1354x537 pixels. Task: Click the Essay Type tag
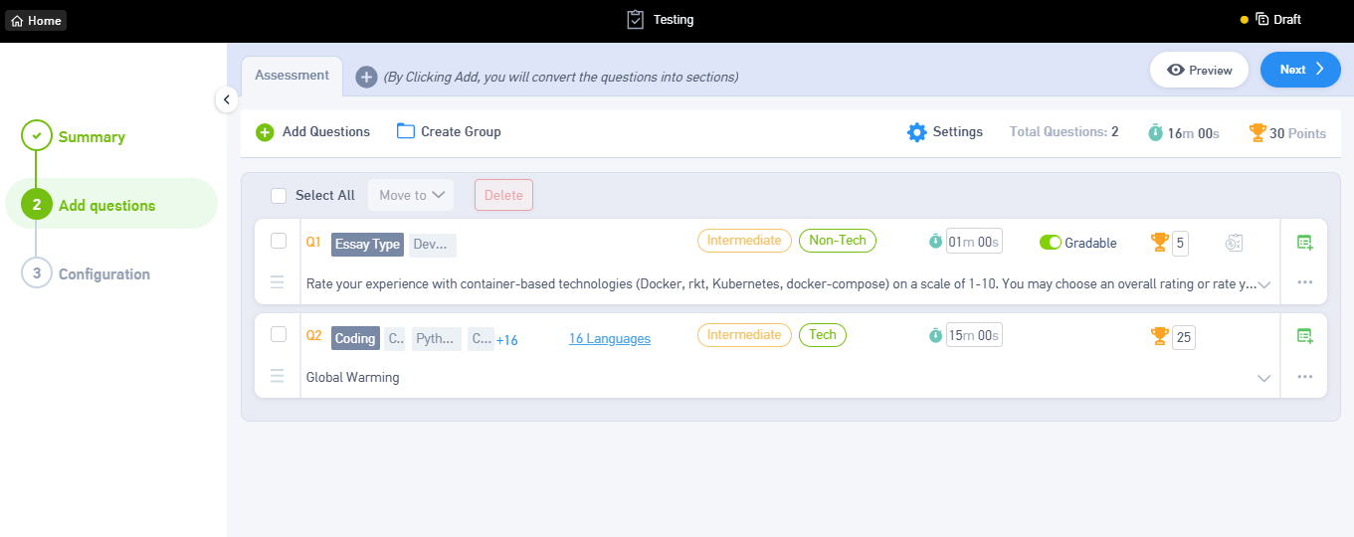[367, 245]
